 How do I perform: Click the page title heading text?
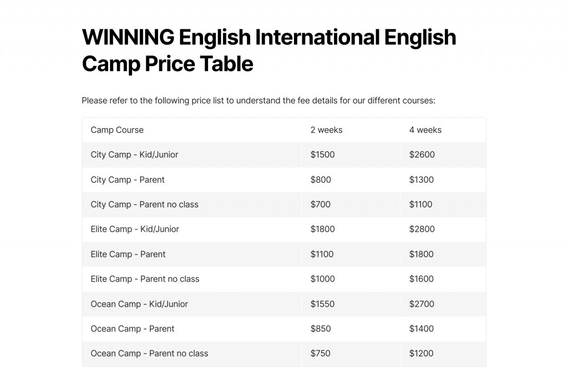tap(269, 51)
